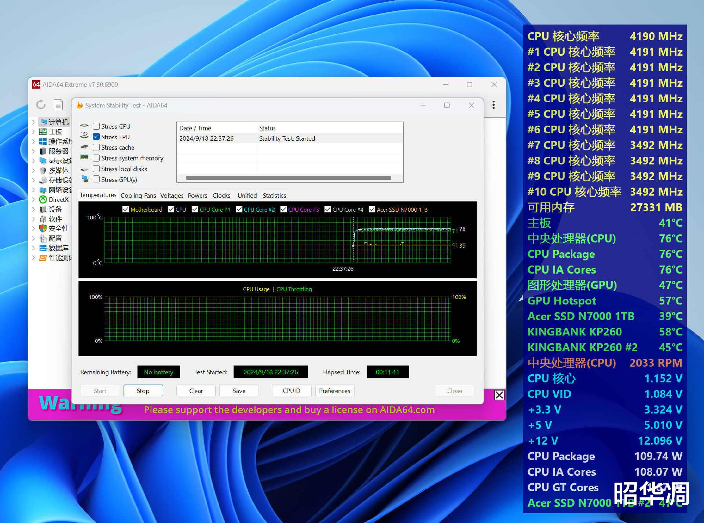Open the three-dot menu icon

tap(494, 105)
